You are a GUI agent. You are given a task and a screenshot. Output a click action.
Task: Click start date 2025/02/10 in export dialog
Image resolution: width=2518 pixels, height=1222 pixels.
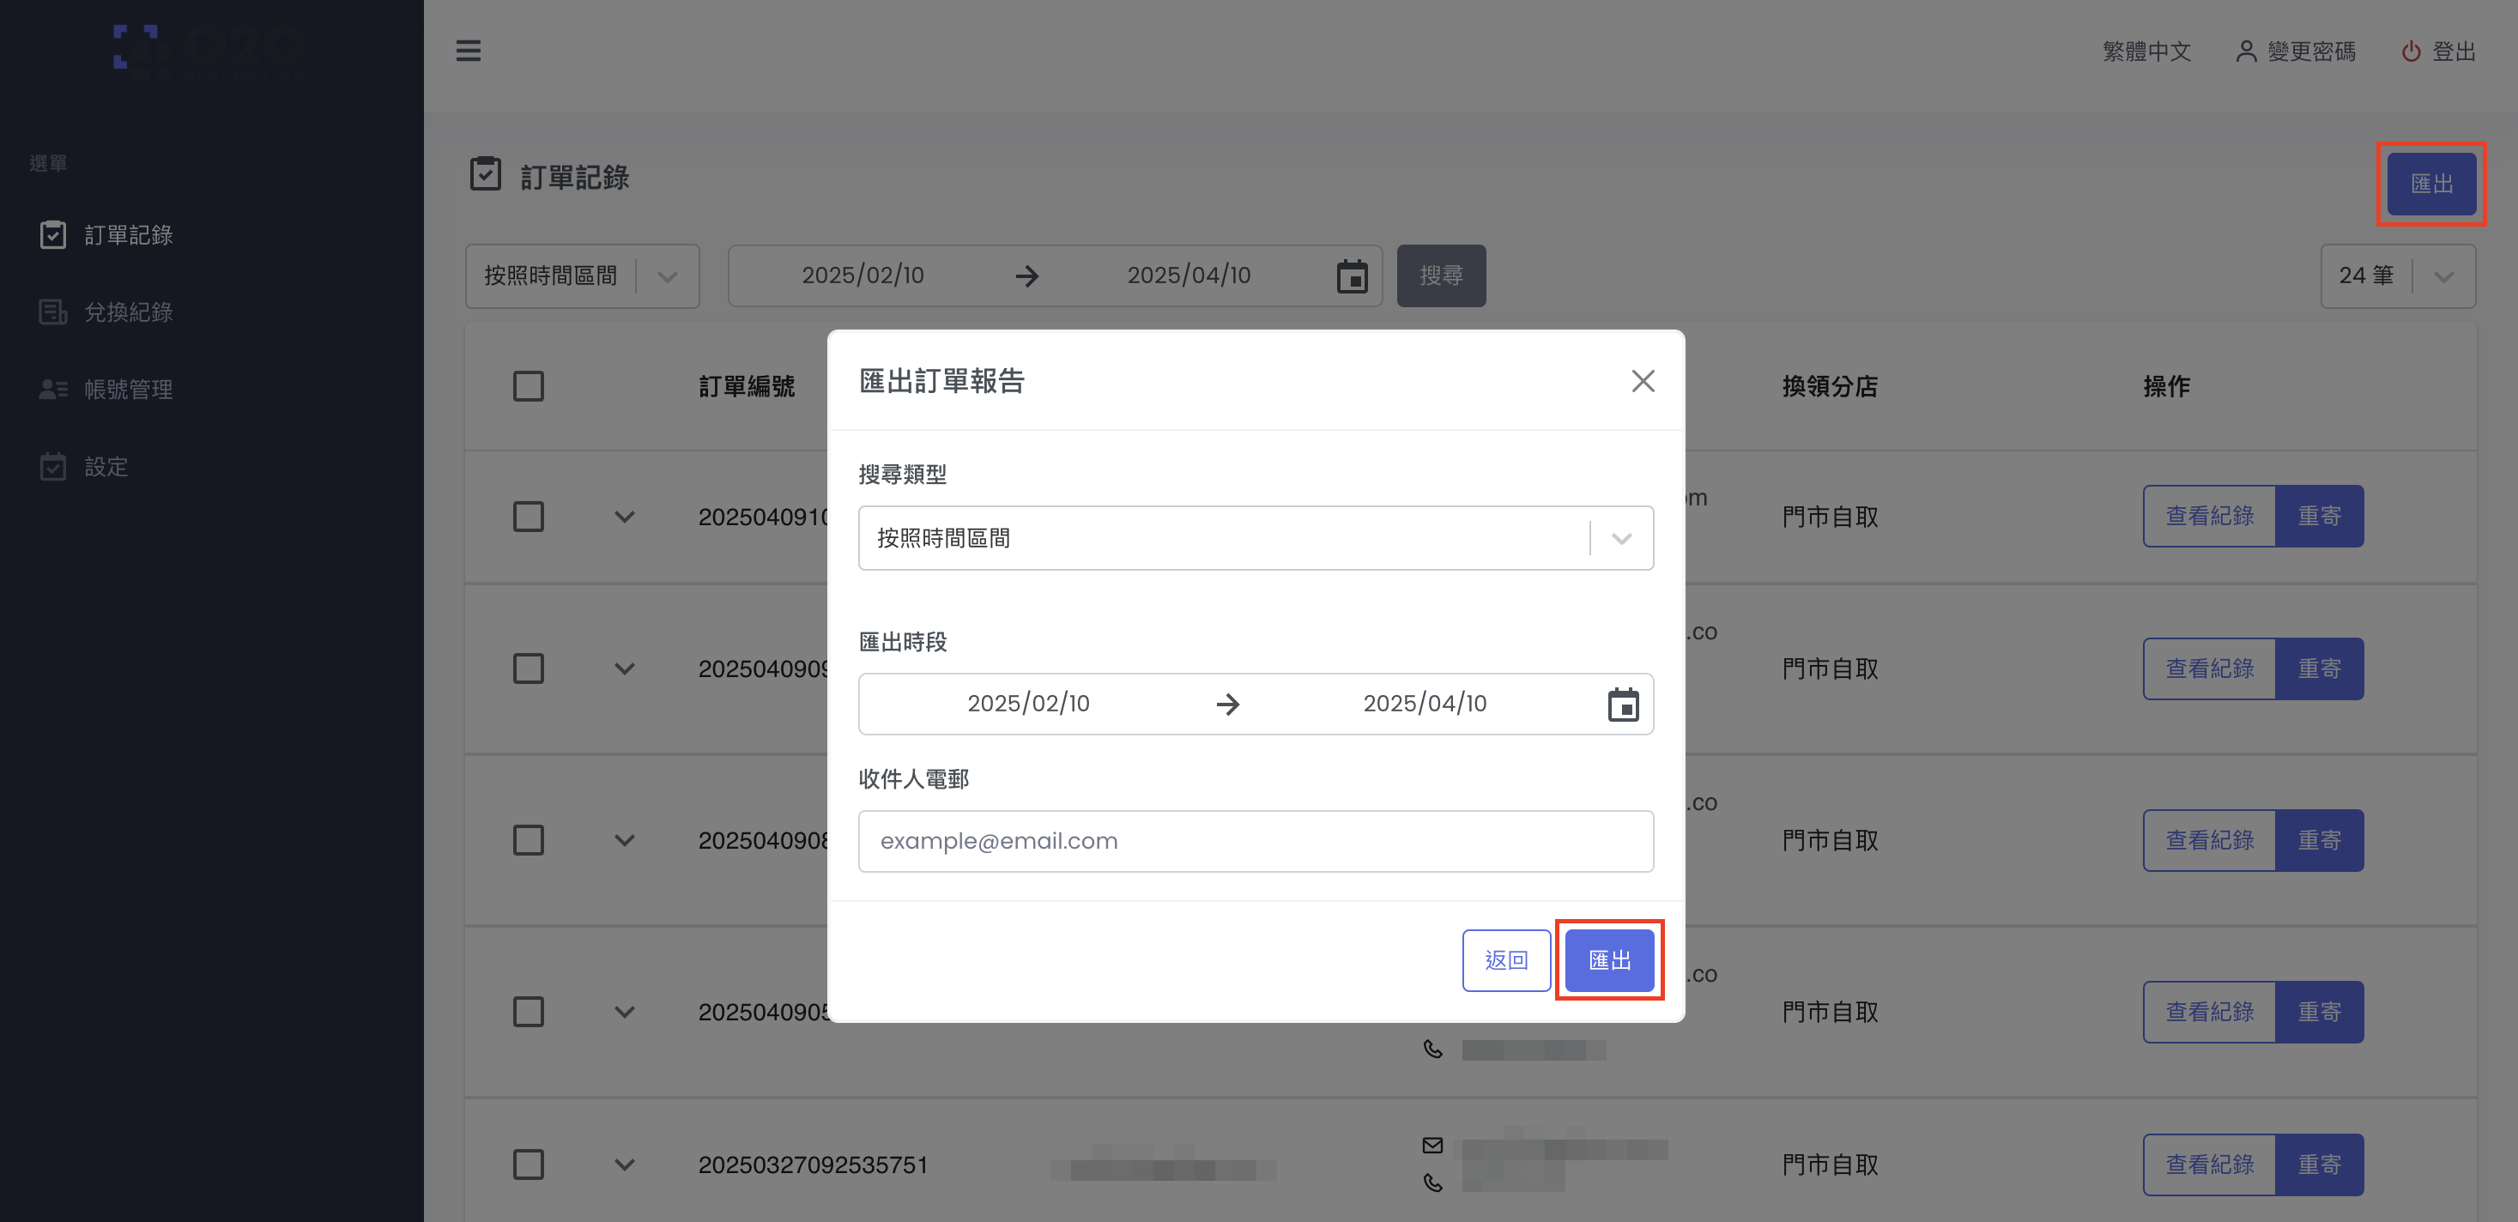(1027, 704)
